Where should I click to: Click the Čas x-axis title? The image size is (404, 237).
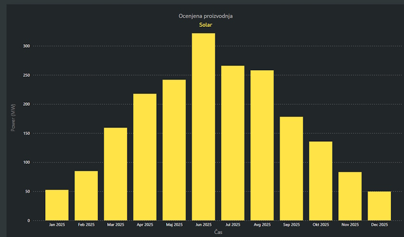pos(218,232)
